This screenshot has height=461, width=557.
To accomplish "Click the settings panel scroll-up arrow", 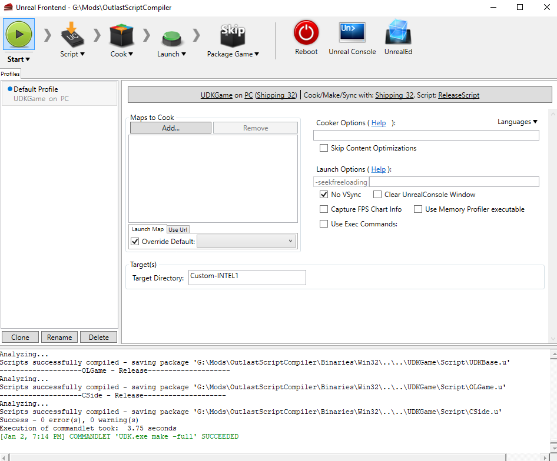I will (553, 114).
